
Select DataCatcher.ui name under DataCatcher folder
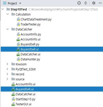coord(30,54)
